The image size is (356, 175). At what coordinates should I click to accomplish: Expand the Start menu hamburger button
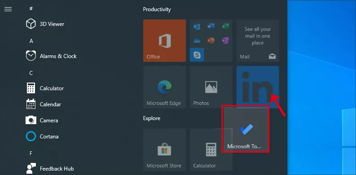point(8,9)
